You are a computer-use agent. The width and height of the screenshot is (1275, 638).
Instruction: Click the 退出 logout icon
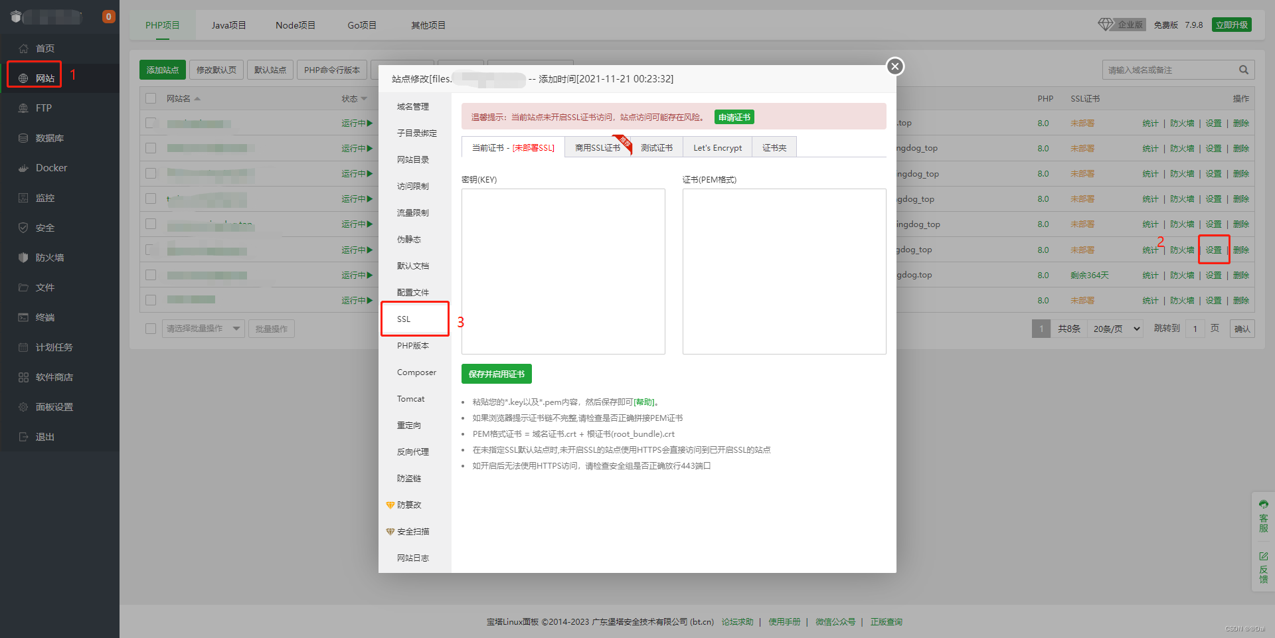[23, 437]
